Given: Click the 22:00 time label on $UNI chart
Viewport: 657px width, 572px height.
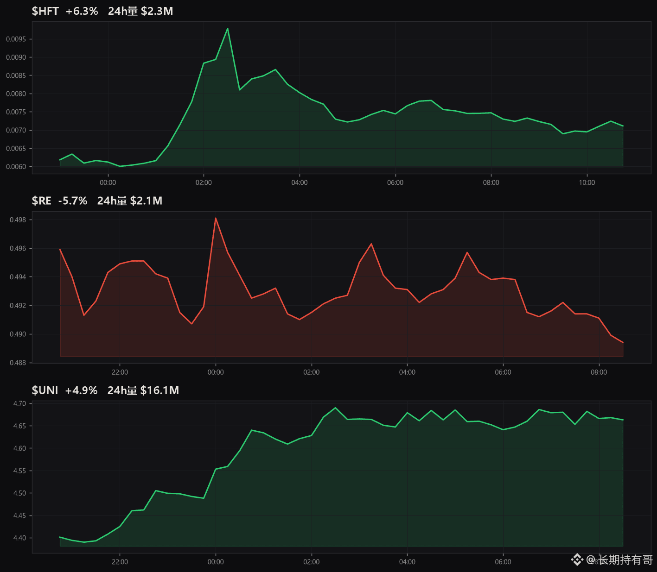Looking at the screenshot, I should coord(120,562).
